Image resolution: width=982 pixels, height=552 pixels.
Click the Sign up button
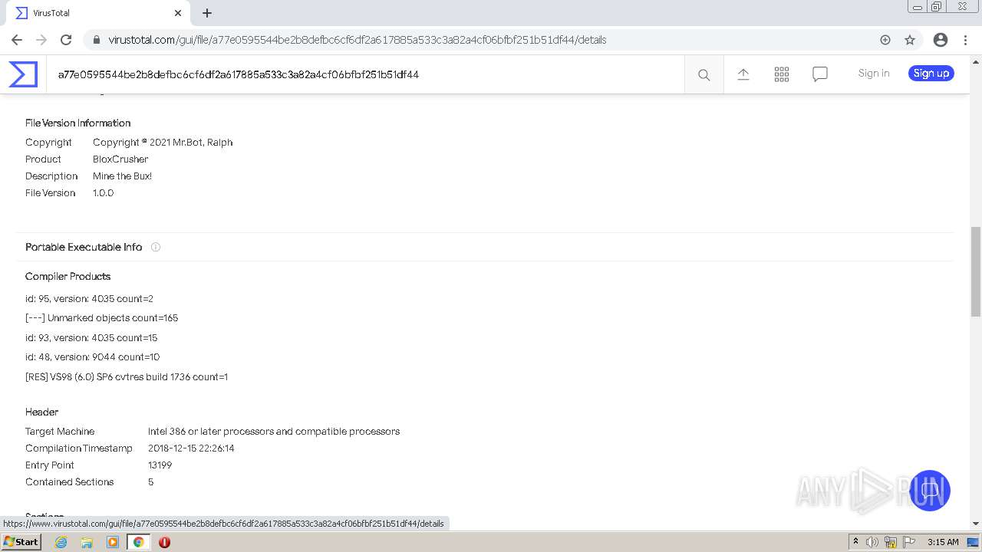(931, 74)
